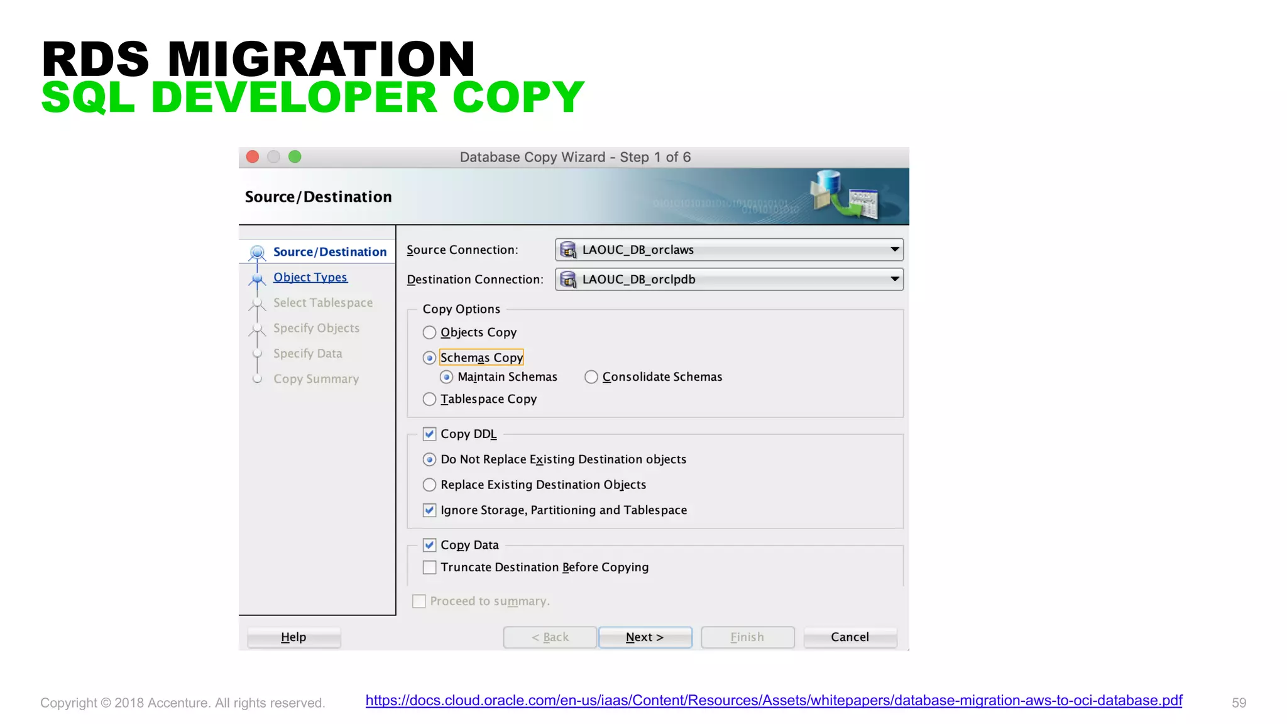Click the LAOUC_DB_orclpdb destination connection value

[638, 279]
